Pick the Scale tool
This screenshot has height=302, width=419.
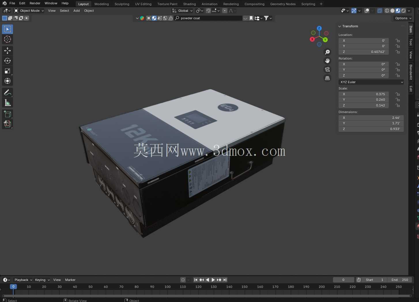point(7,71)
